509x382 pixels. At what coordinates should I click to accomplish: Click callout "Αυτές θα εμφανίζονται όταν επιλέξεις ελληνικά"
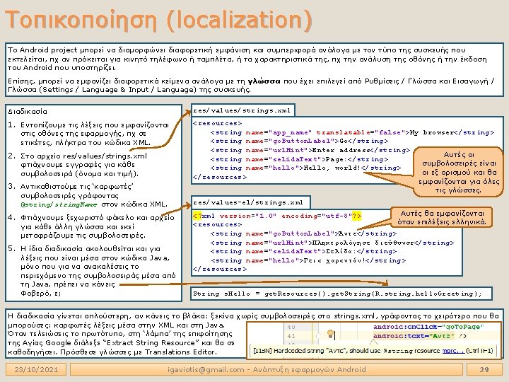(x=442, y=217)
